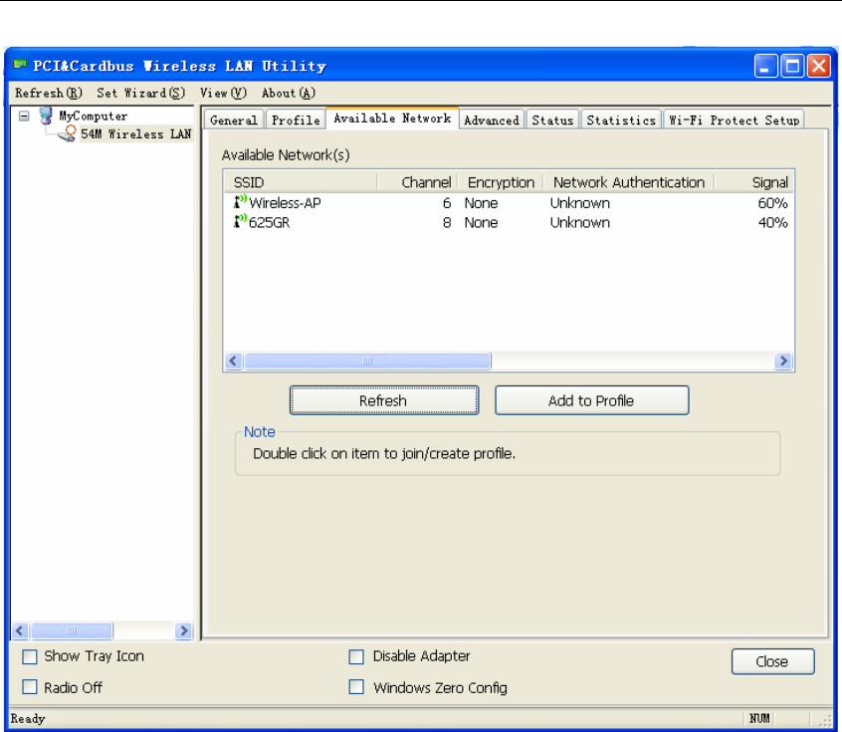Enable Windows Zero Config checkbox
Viewport: 842px width, 732px height.
tap(356, 687)
